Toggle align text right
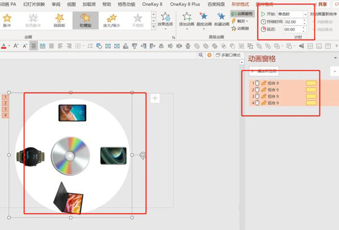The width and height of the screenshot is (339, 230). [x=69, y=46]
